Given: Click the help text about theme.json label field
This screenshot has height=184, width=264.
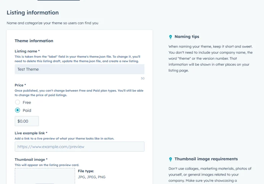Looking at the screenshot, I should coord(77,59).
